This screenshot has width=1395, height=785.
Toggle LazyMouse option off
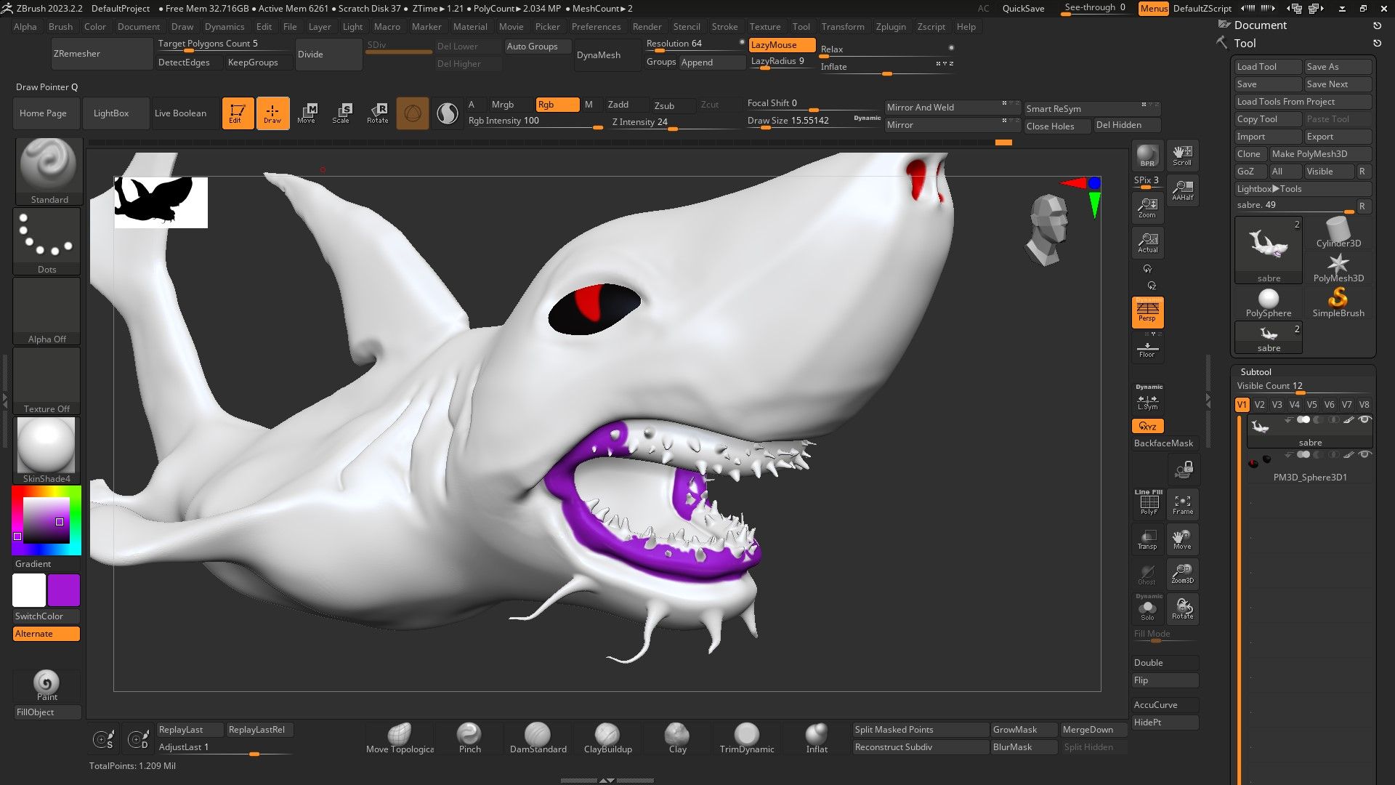(x=781, y=45)
